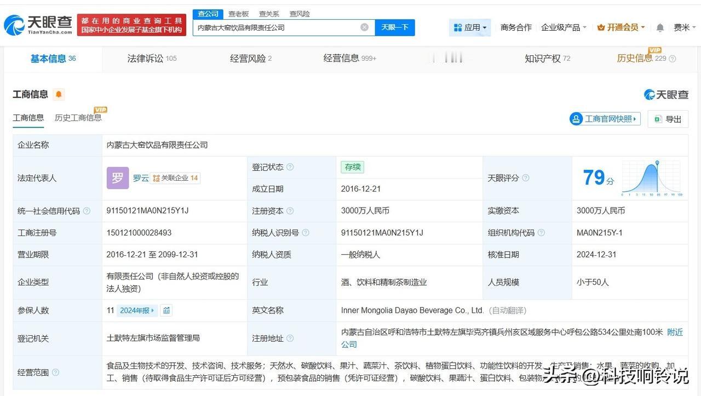The width and height of the screenshot is (701, 396).
Task: Click the TianYanCha logo
Action: 38,25
